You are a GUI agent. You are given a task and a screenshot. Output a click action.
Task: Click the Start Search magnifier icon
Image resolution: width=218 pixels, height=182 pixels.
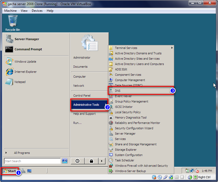[65, 161]
